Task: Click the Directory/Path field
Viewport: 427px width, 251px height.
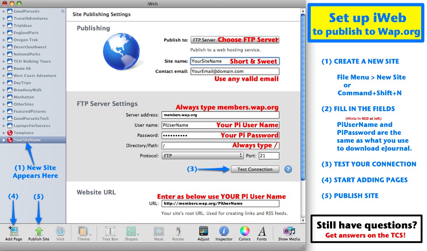Action: pos(220,145)
